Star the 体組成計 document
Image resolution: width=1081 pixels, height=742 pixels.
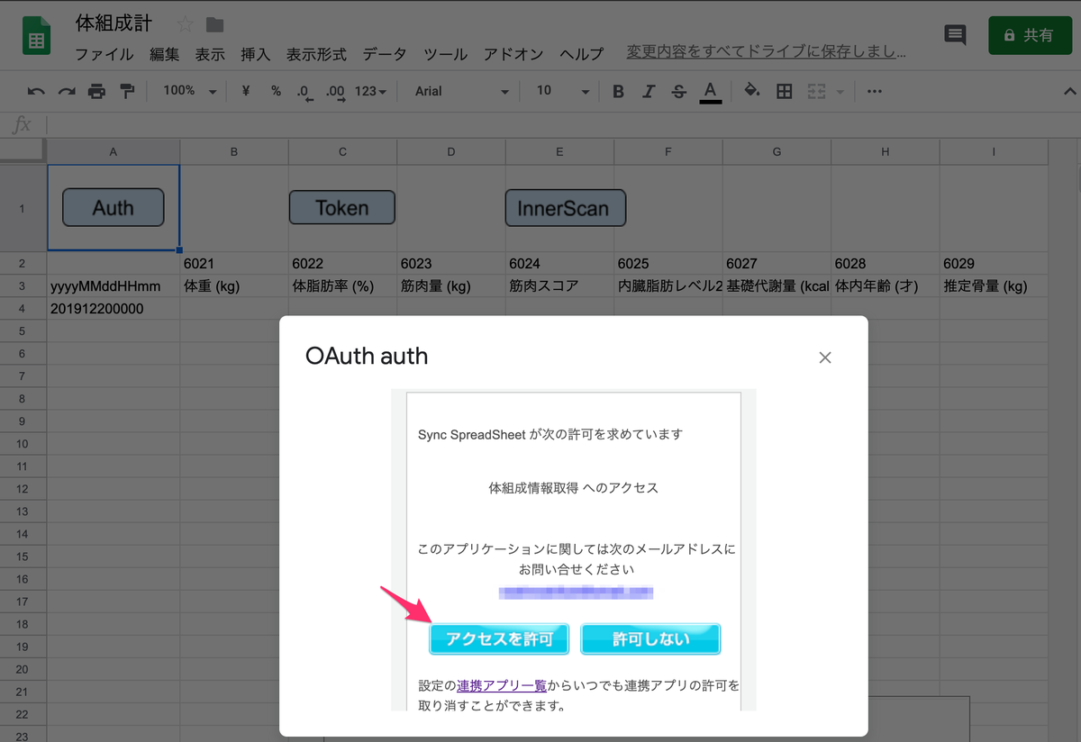point(185,24)
